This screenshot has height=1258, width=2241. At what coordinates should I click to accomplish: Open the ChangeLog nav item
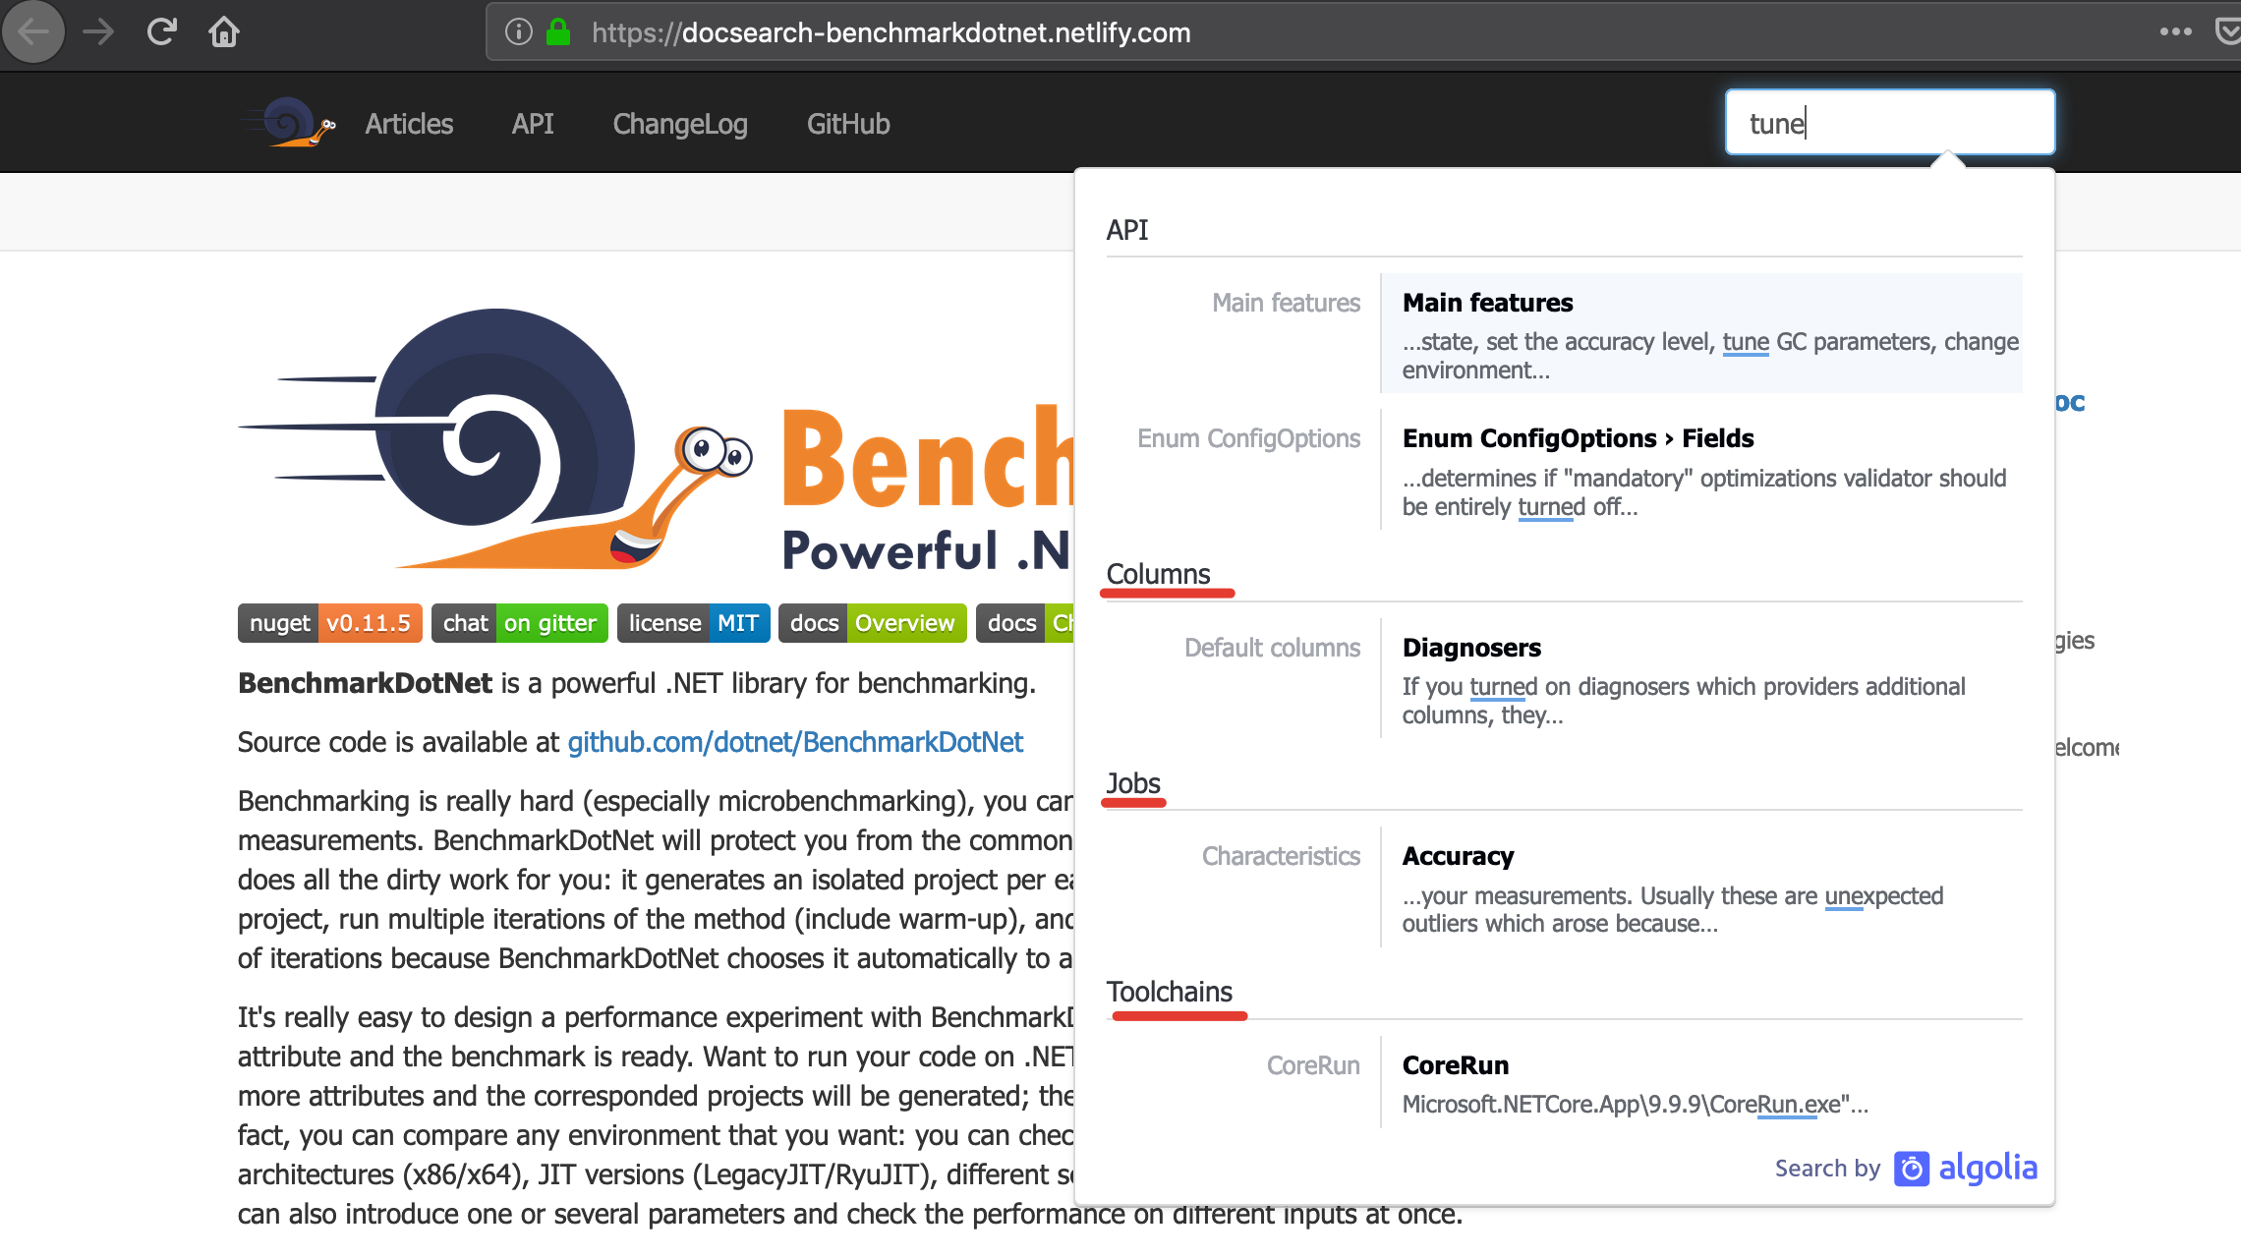click(680, 124)
